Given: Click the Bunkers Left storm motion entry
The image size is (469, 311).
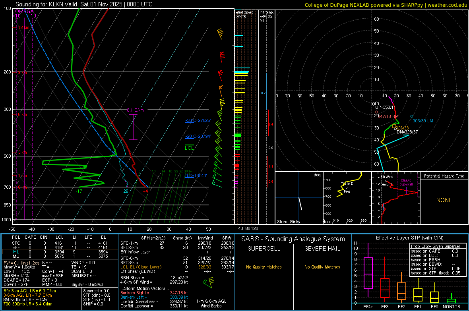Looking at the screenshot, I should click(x=154, y=297).
